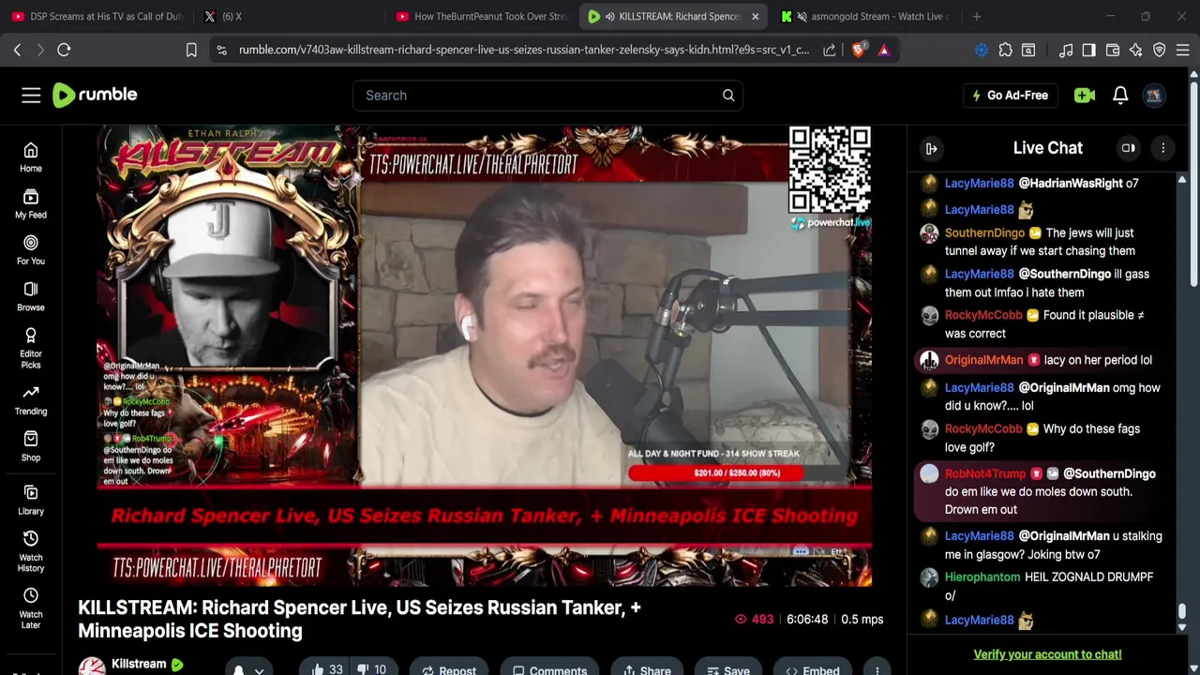
Task: Open the Rumble hamburger menu
Action: tap(31, 95)
